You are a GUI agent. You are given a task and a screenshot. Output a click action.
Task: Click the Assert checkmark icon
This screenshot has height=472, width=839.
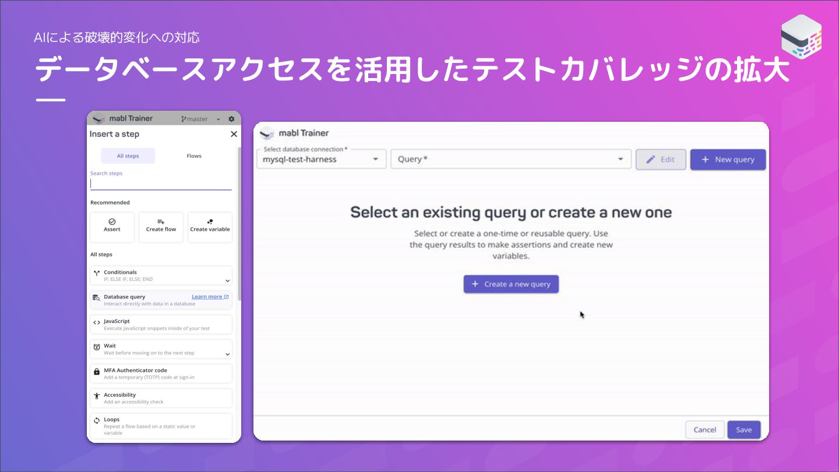112,221
